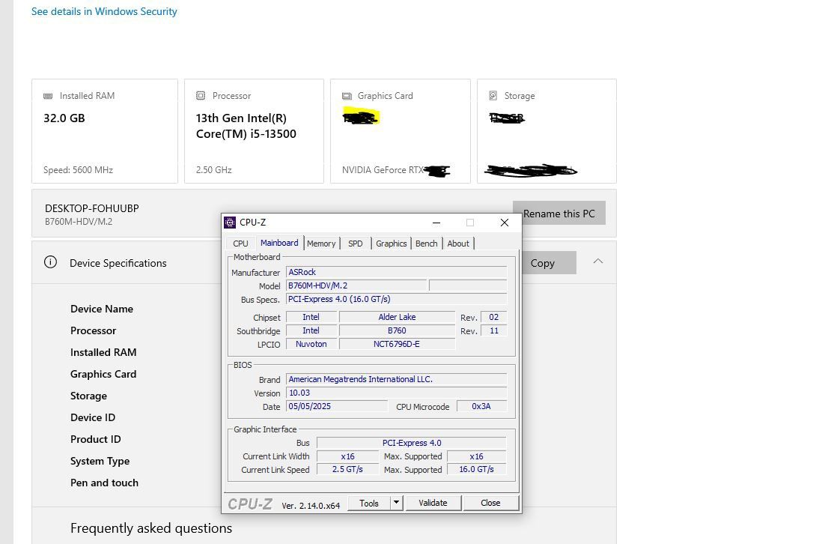
Task: Click the Alder Lake chipset value
Action: pos(397,317)
